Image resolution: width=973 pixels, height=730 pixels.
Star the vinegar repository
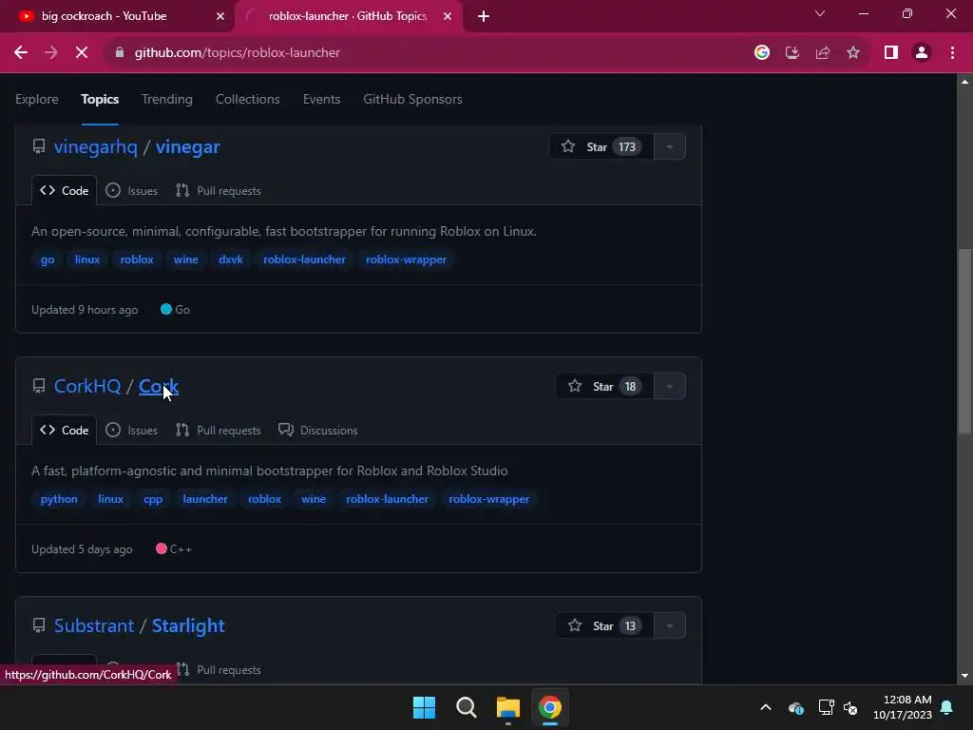click(601, 147)
